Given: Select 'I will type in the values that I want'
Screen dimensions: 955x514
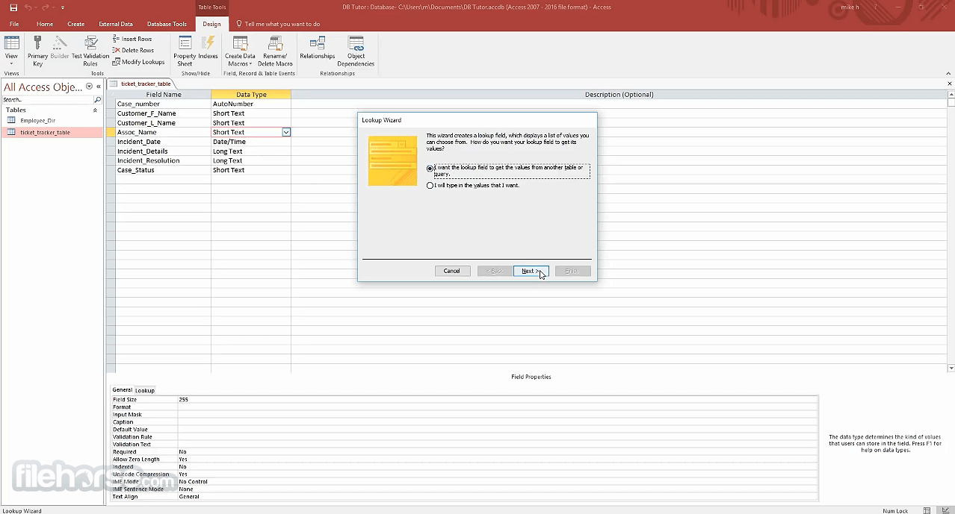Looking at the screenshot, I should tap(430, 186).
